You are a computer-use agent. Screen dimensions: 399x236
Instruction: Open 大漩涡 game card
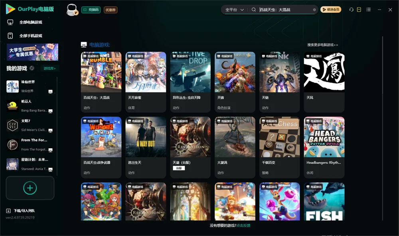click(x=235, y=147)
